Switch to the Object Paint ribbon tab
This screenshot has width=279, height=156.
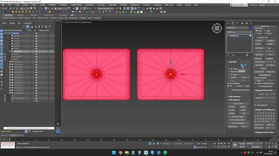pos(48,15)
